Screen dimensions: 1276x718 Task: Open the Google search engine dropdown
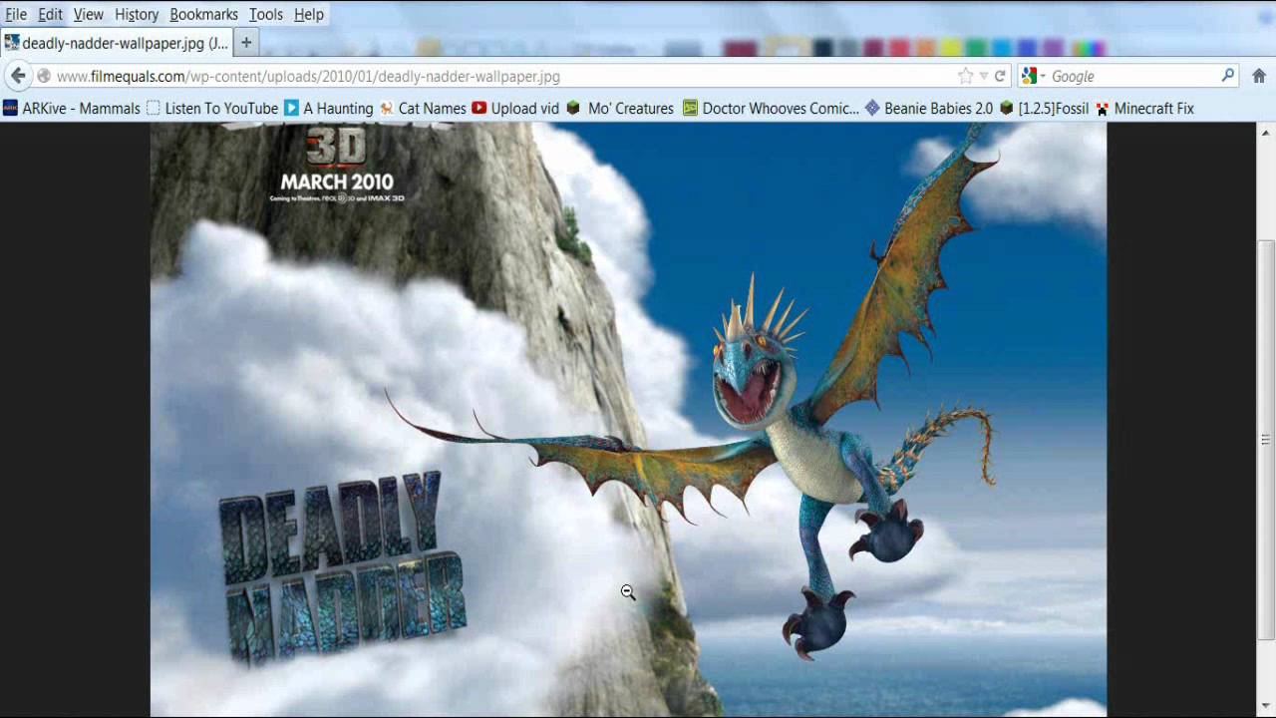click(1034, 76)
